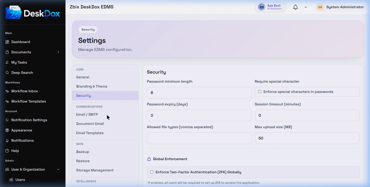Click the Deep Search magnifier icon
This screenshot has width=370, height=187.
point(7,72)
